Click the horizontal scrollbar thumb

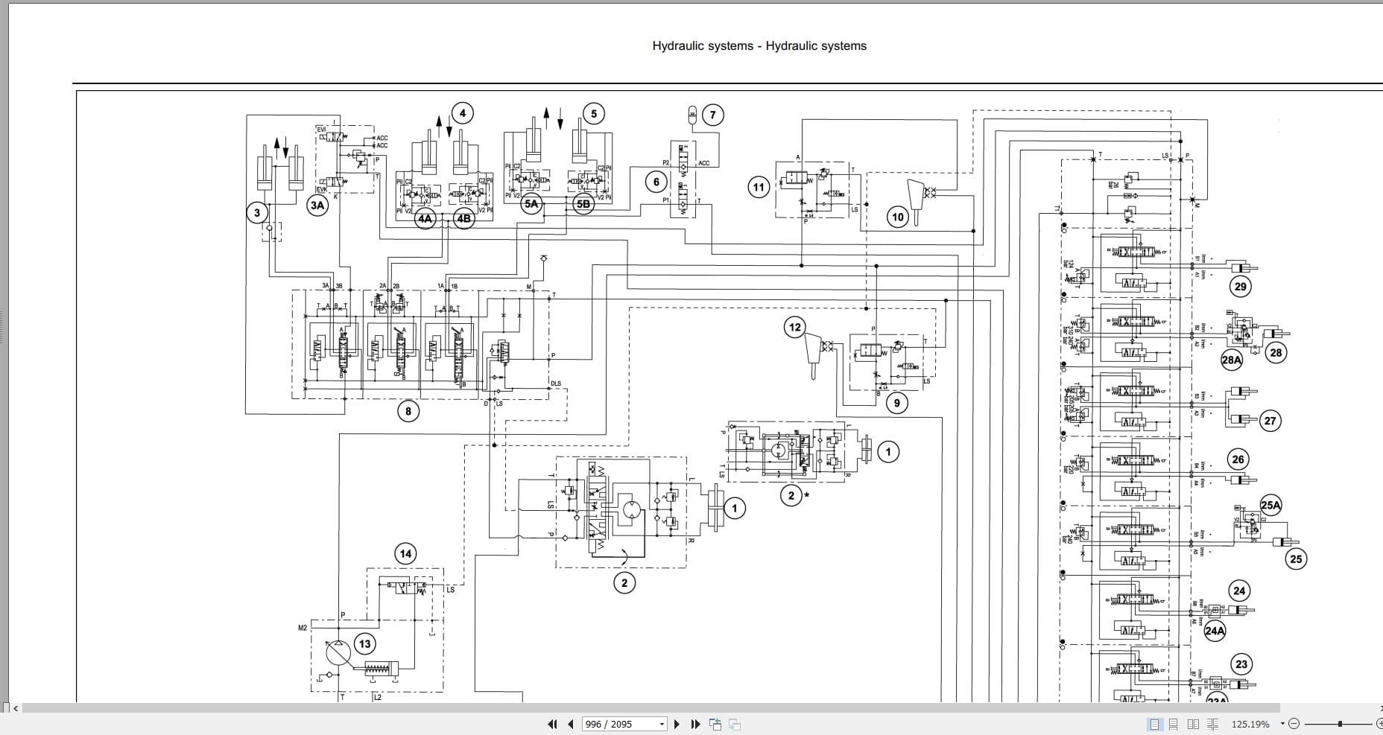pos(651,707)
